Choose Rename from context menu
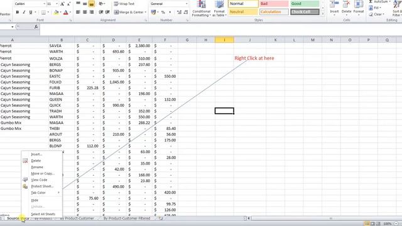 pyautogui.click(x=42, y=167)
